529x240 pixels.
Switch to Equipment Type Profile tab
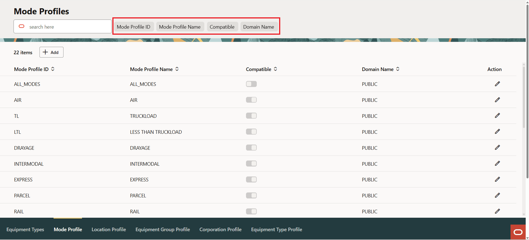pos(277,230)
